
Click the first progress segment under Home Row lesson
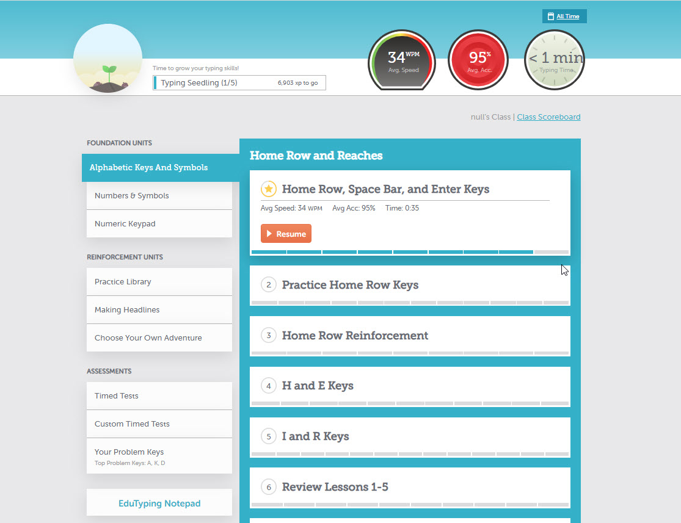[268, 251]
